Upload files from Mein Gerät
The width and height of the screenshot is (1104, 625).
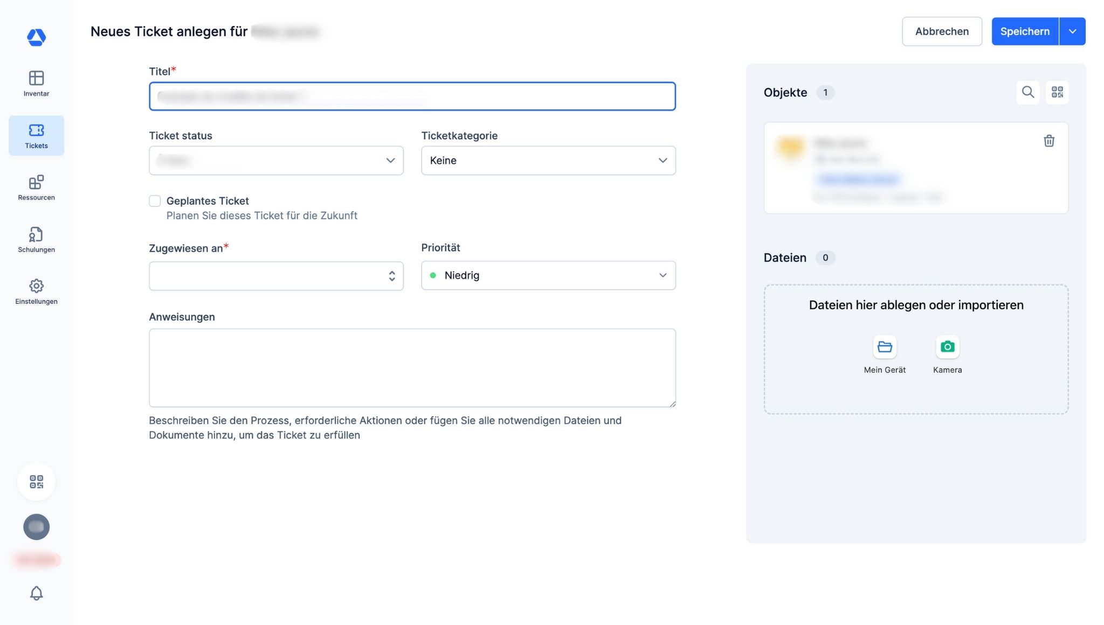point(884,348)
